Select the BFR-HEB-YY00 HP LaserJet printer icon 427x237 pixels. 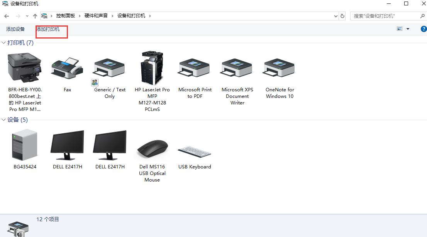(25, 68)
